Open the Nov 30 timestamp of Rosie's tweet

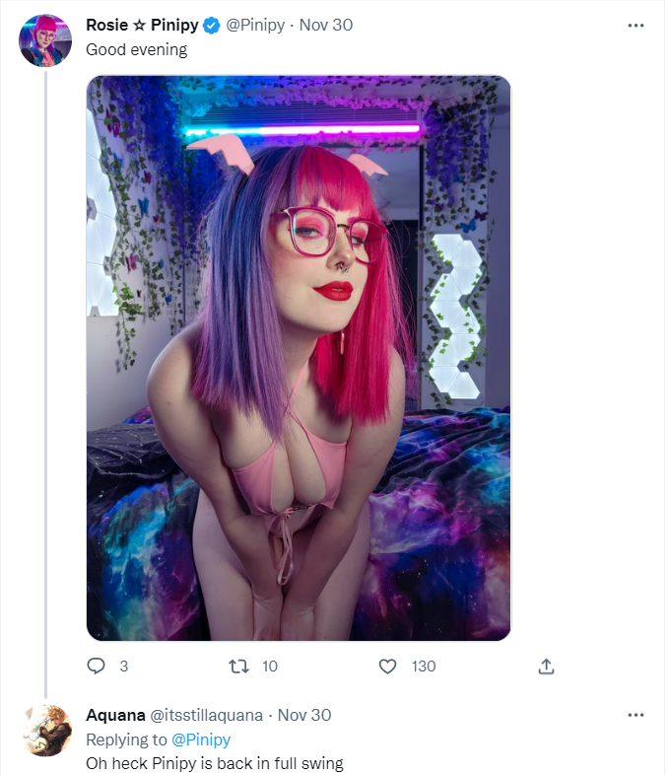(326, 25)
